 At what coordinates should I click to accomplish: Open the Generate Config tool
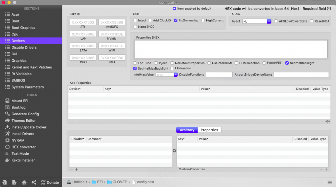pos(25,114)
